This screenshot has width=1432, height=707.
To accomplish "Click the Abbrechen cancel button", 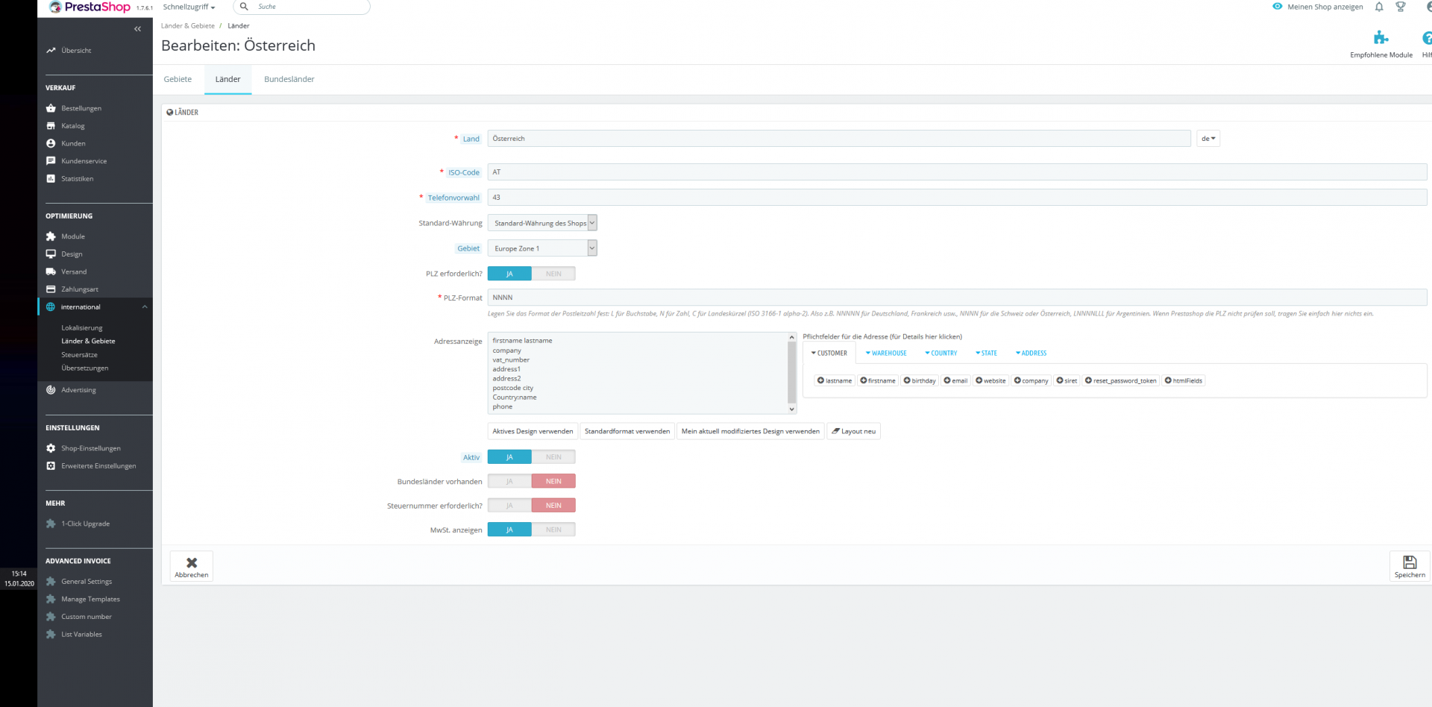I will [x=192, y=566].
